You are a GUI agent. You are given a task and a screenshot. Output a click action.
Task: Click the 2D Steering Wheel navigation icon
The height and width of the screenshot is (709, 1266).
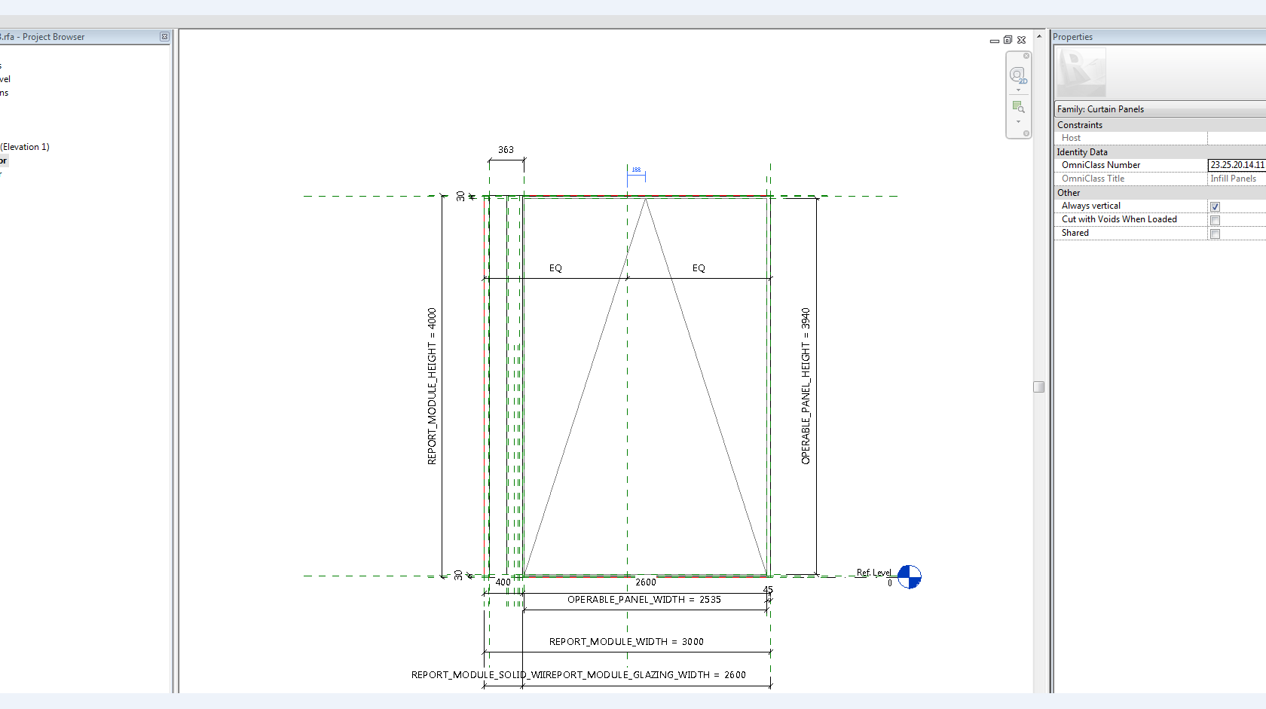tap(1018, 75)
